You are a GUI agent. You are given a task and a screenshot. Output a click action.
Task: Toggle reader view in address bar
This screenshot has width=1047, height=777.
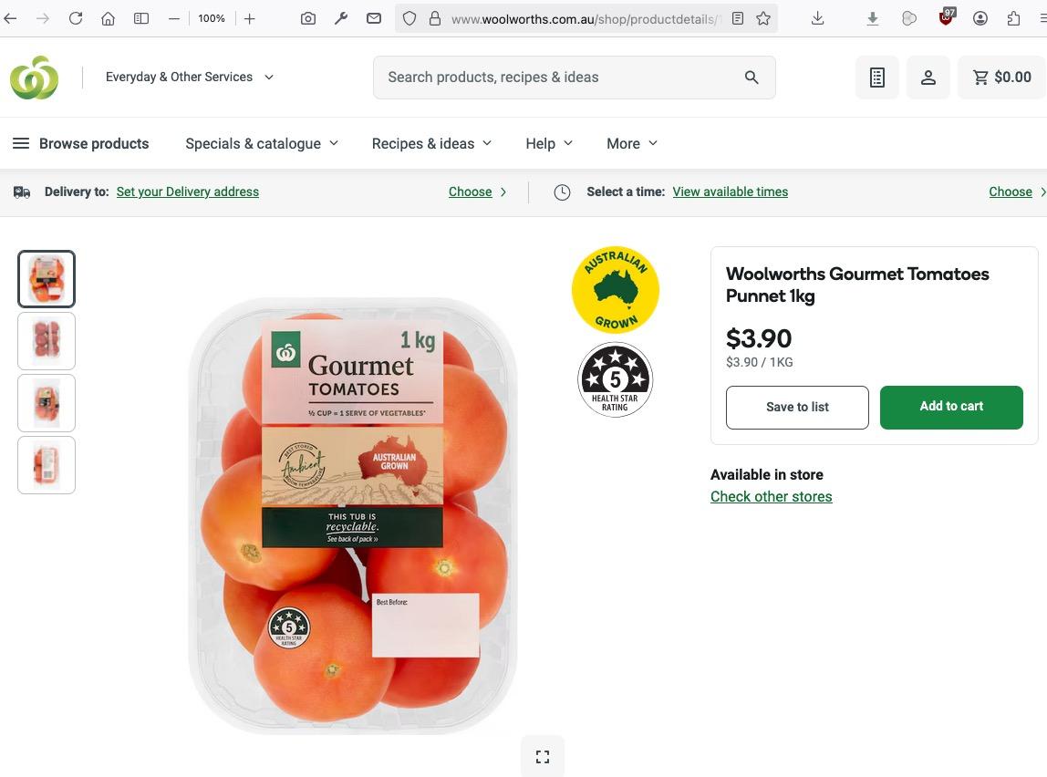pos(738,18)
